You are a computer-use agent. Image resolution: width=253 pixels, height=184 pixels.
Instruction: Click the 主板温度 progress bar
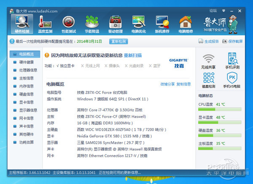220,148
